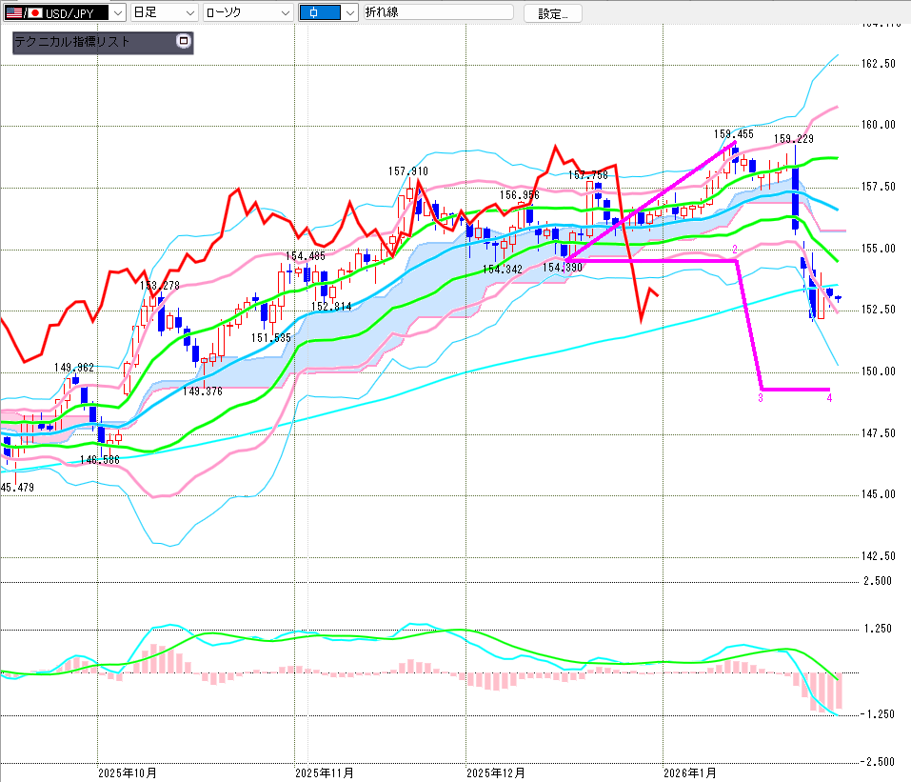The height and width of the screenshot is (782, 911).
Task: Click the -1.250 MACD axis label
Action: point(878,714)
